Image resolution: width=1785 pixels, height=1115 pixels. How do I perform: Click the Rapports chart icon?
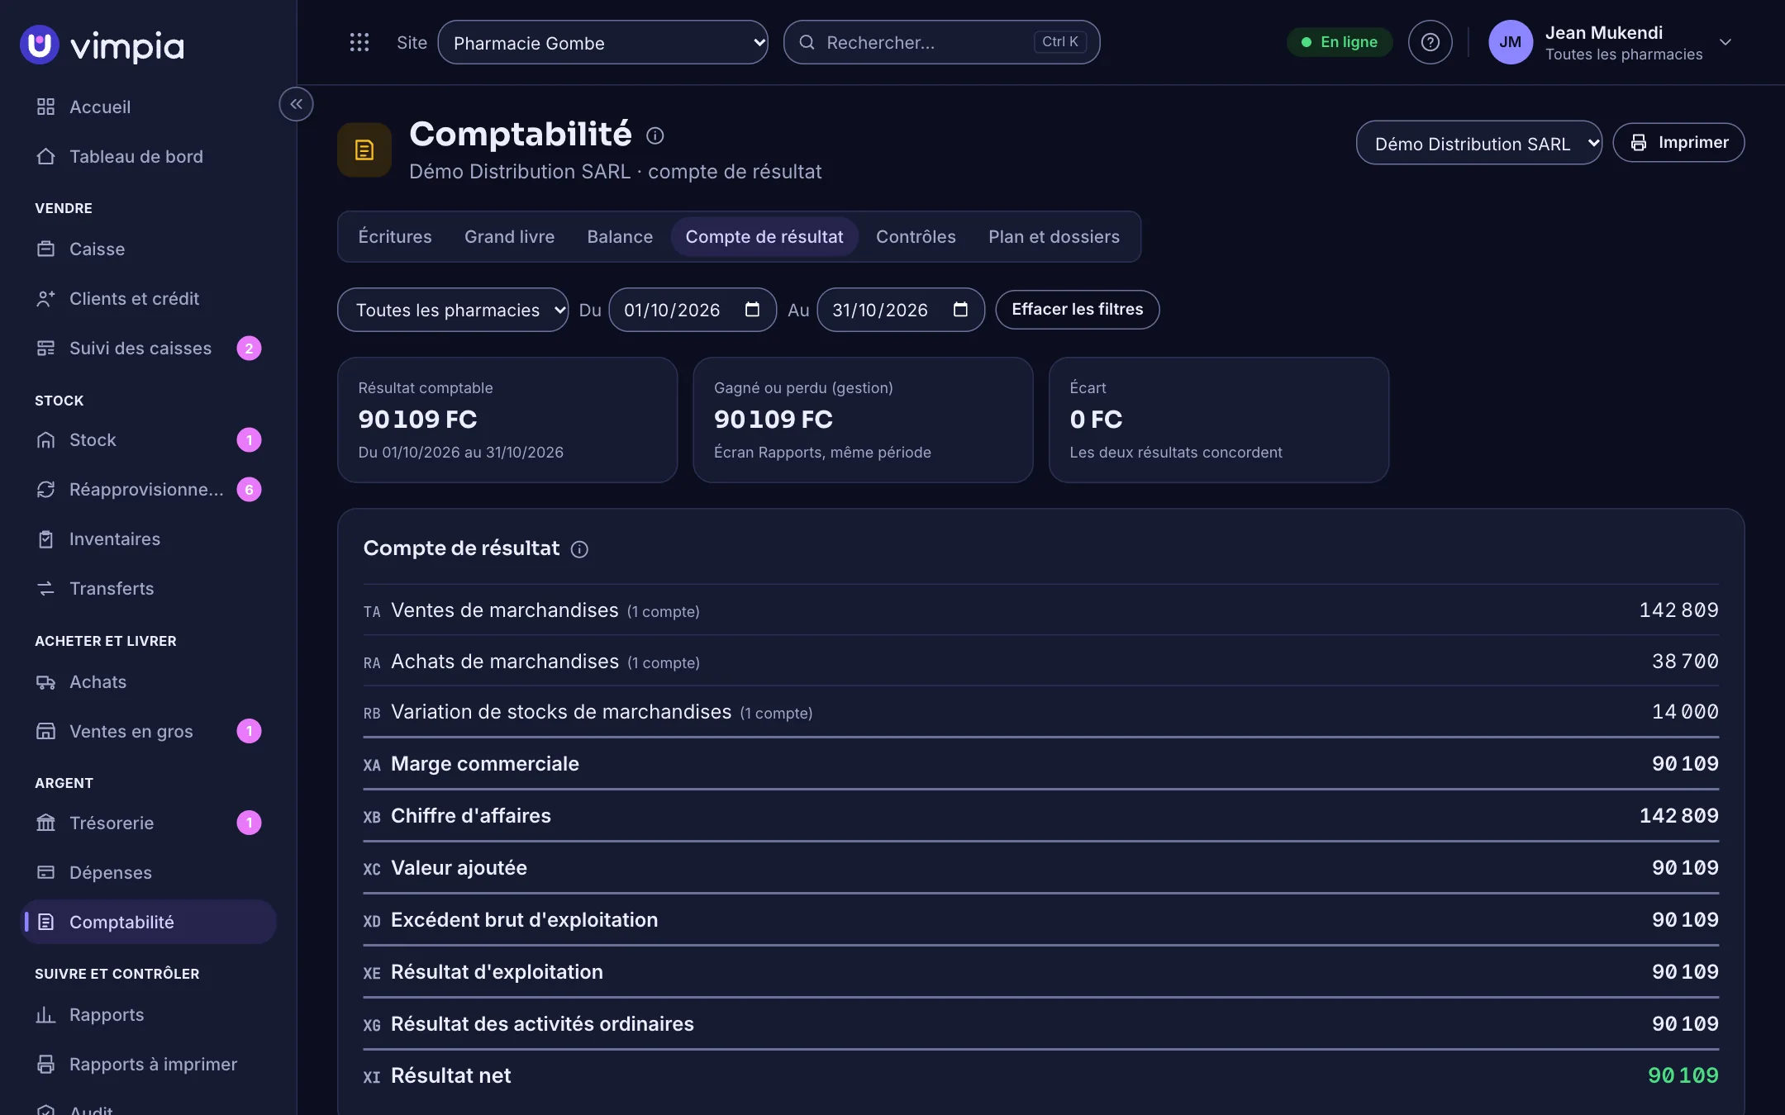coord(46,1014)
